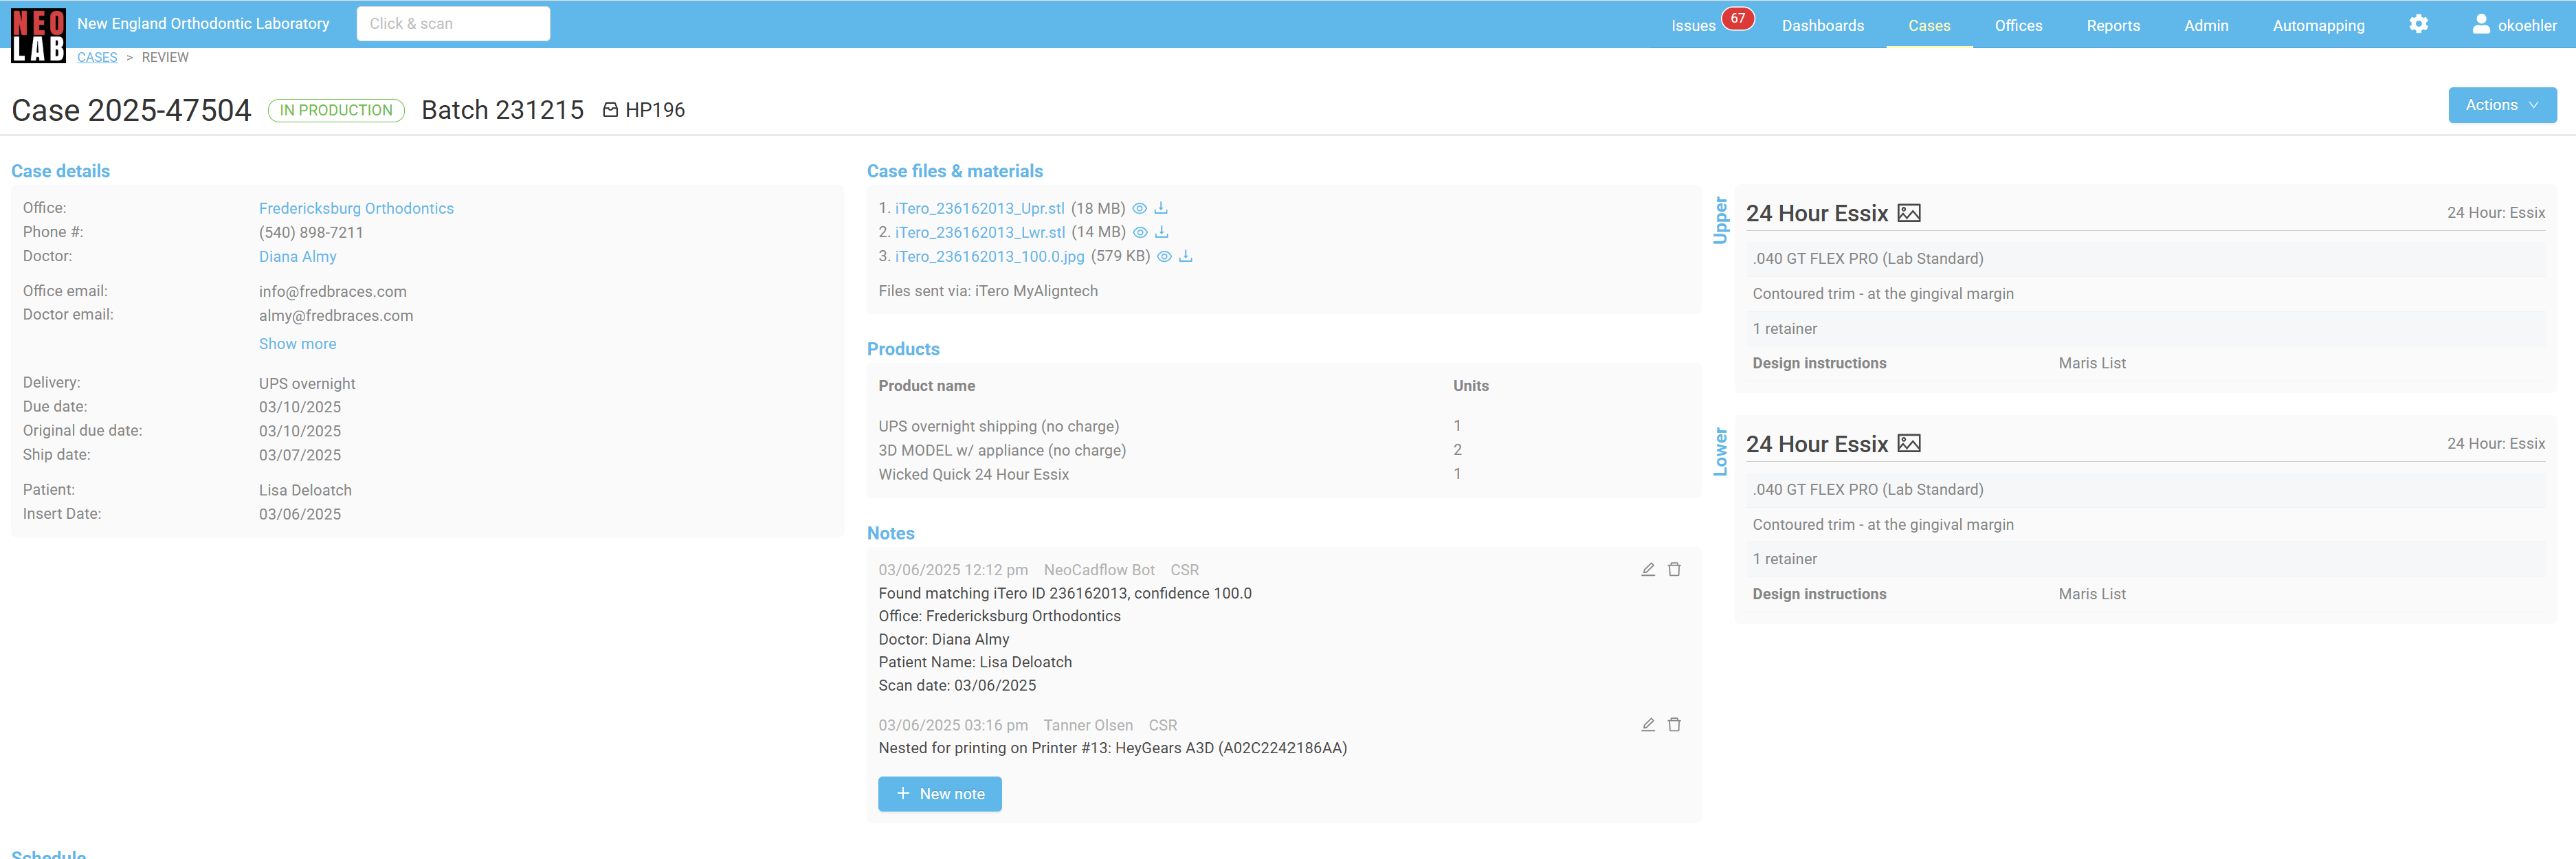The width and height of the screenshot is (2576, 859).
Task: Preview the Upr.stl file with eye icon
Action: coord(1139,208)
